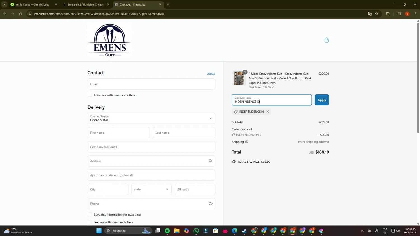Click the TOTAL SAVINGS $20.90 text
The height and width of the screenshot is (236, 420).
tap(254, 162)
